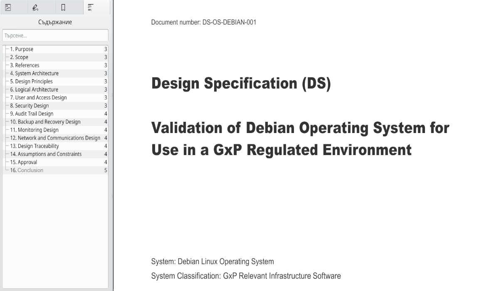This screenshot has width=499, height=291.
Task: Go to '13. Design Traceability' entry
Action: pyautogui.click(x=55, y=146)
